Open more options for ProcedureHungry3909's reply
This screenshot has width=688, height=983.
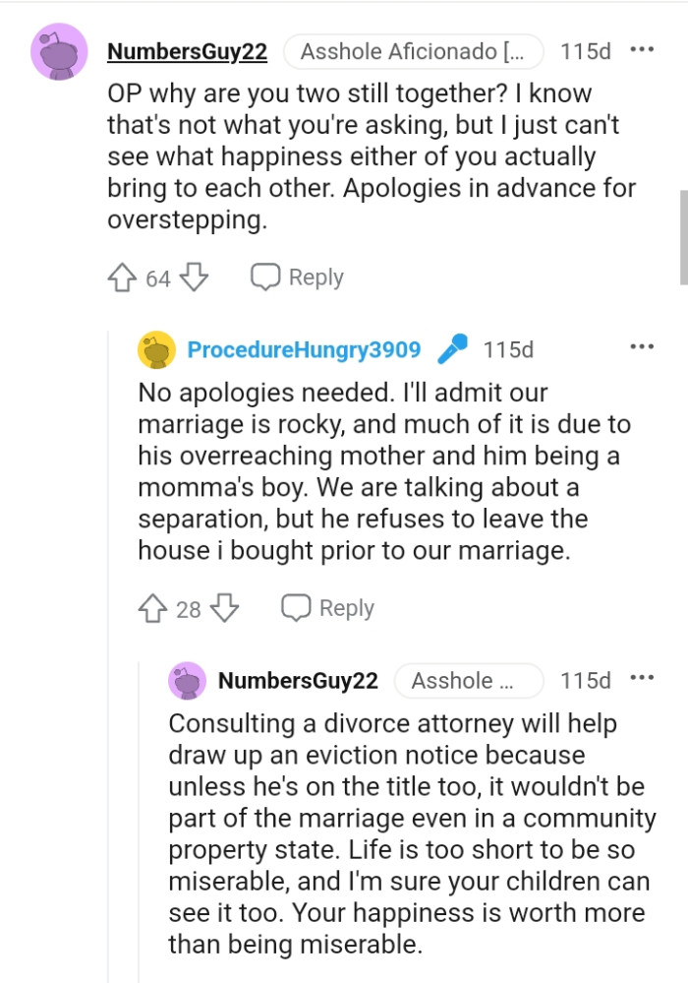pyautogui.click(x=642, y=347)
